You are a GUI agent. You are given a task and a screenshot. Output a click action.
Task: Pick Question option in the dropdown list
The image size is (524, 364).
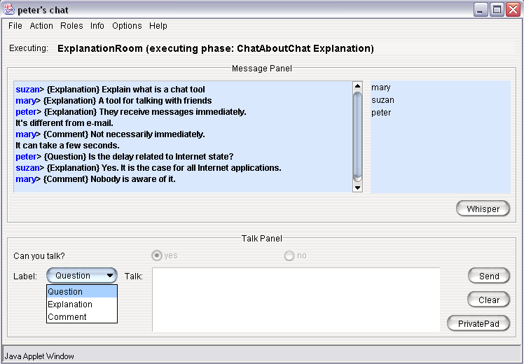pos(65,292)
